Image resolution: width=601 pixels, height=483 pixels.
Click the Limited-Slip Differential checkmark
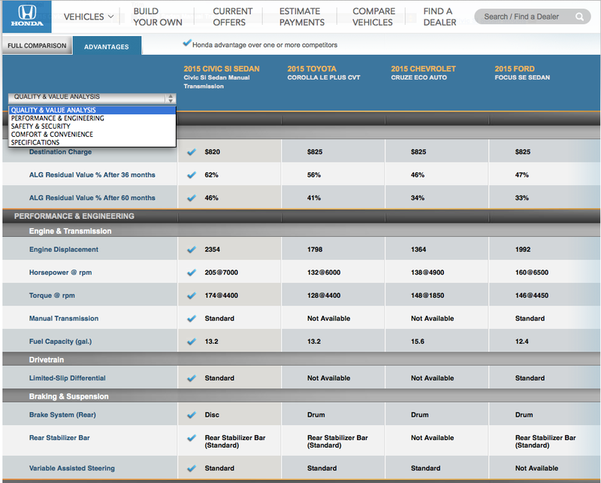192,378
